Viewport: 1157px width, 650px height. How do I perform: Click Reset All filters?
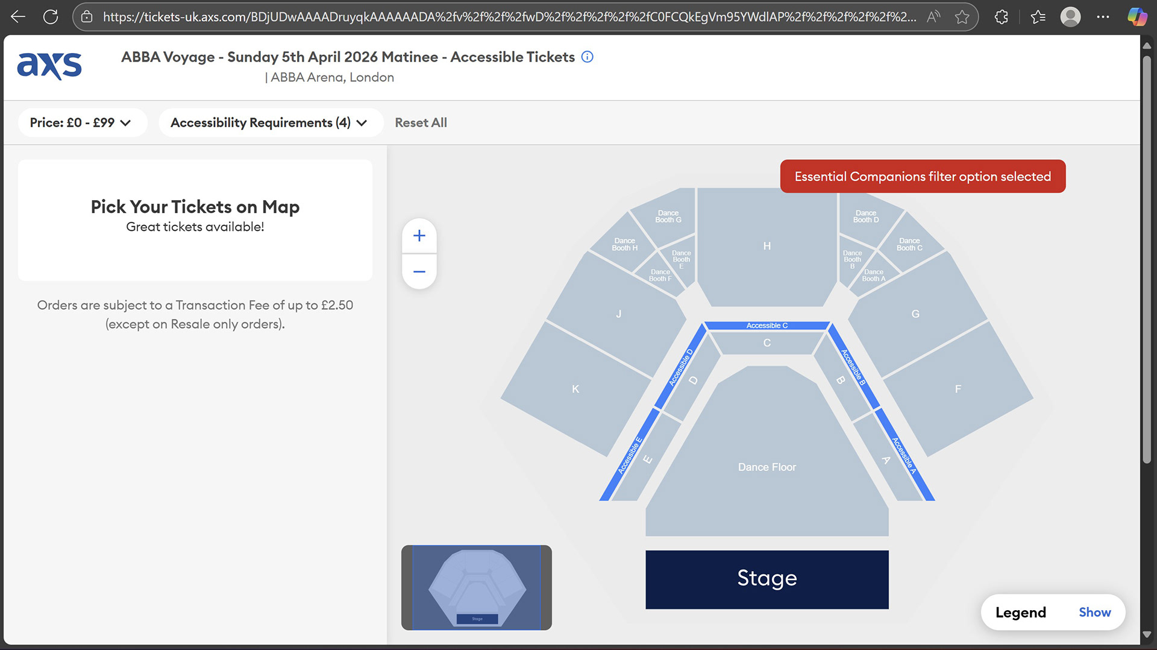tap(421, 122)
